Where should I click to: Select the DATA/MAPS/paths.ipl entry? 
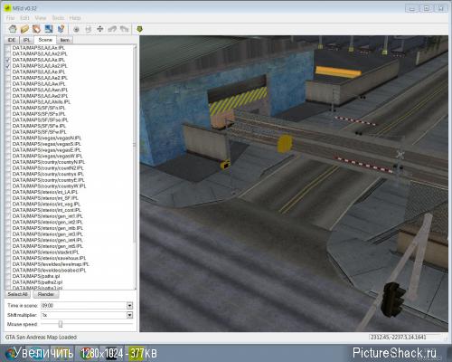[x=36, y=276]
